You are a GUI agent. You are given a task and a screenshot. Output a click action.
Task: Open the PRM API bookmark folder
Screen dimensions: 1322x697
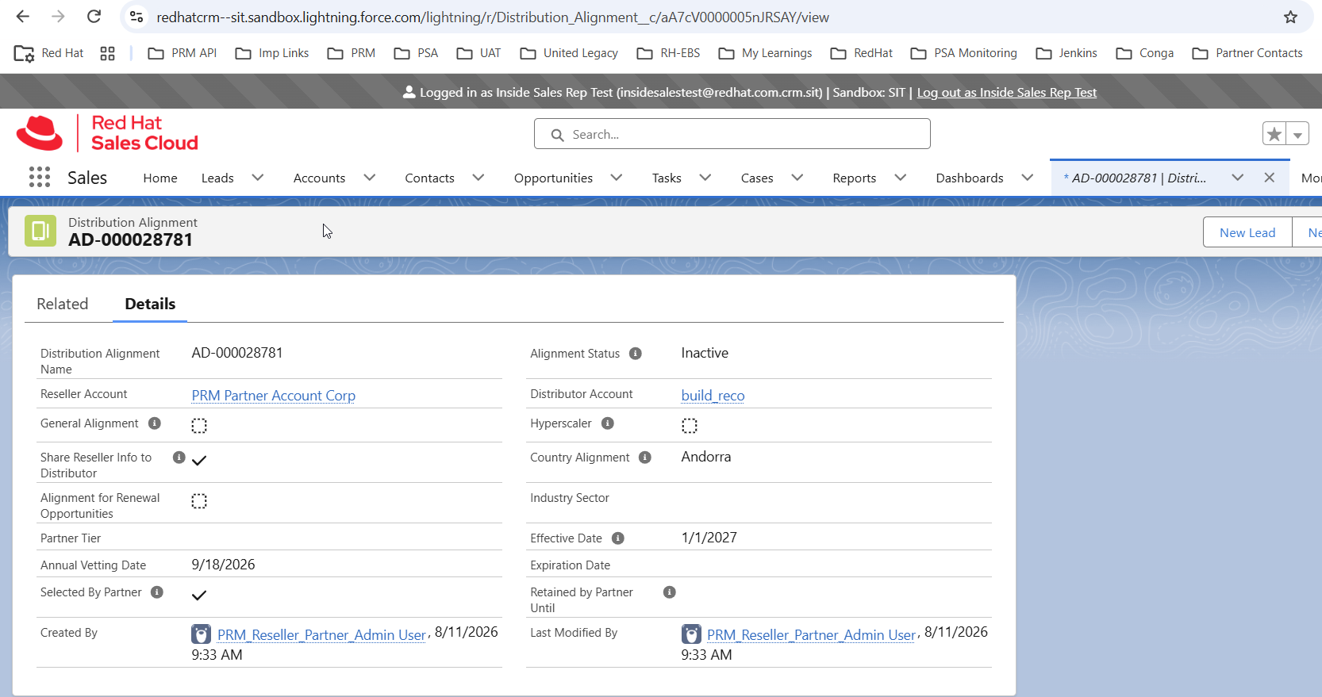[x=183, y=53]
